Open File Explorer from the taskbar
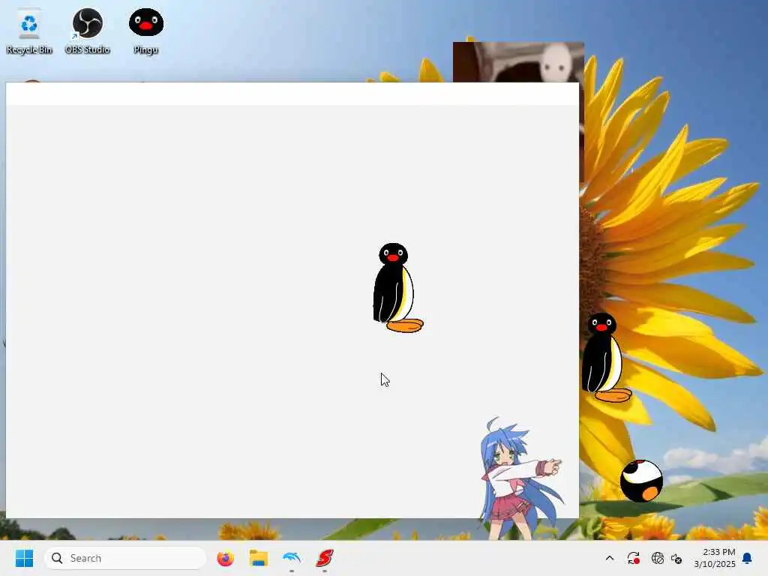This screenshot has height=576, width=768. [x=259, y=558]
